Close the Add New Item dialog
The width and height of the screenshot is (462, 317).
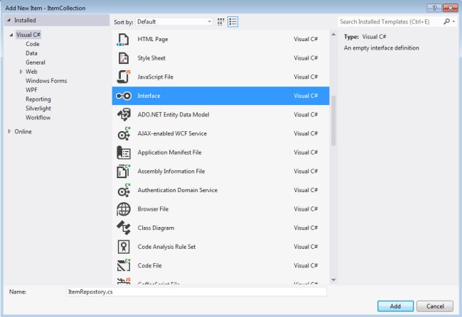(450, 8)
